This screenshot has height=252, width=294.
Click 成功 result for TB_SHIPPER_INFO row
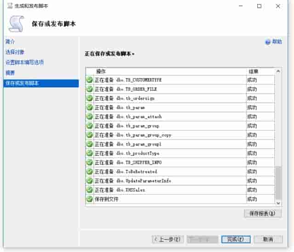click(x=252, y=162)
